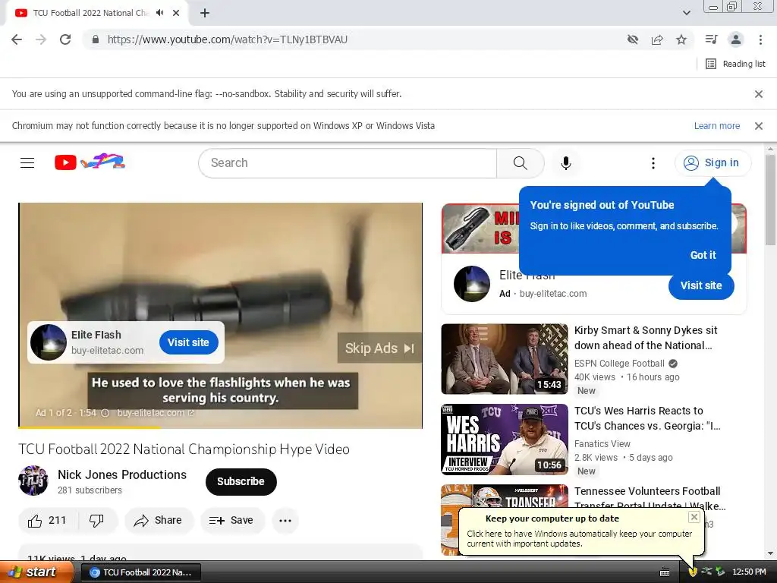Click the magnifier search button
The image size is (777, 583).
520,162
